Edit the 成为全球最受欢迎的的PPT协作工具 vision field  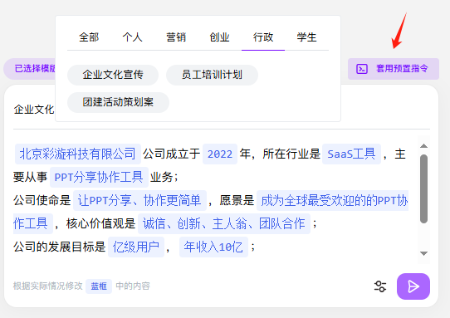point(332,200)
